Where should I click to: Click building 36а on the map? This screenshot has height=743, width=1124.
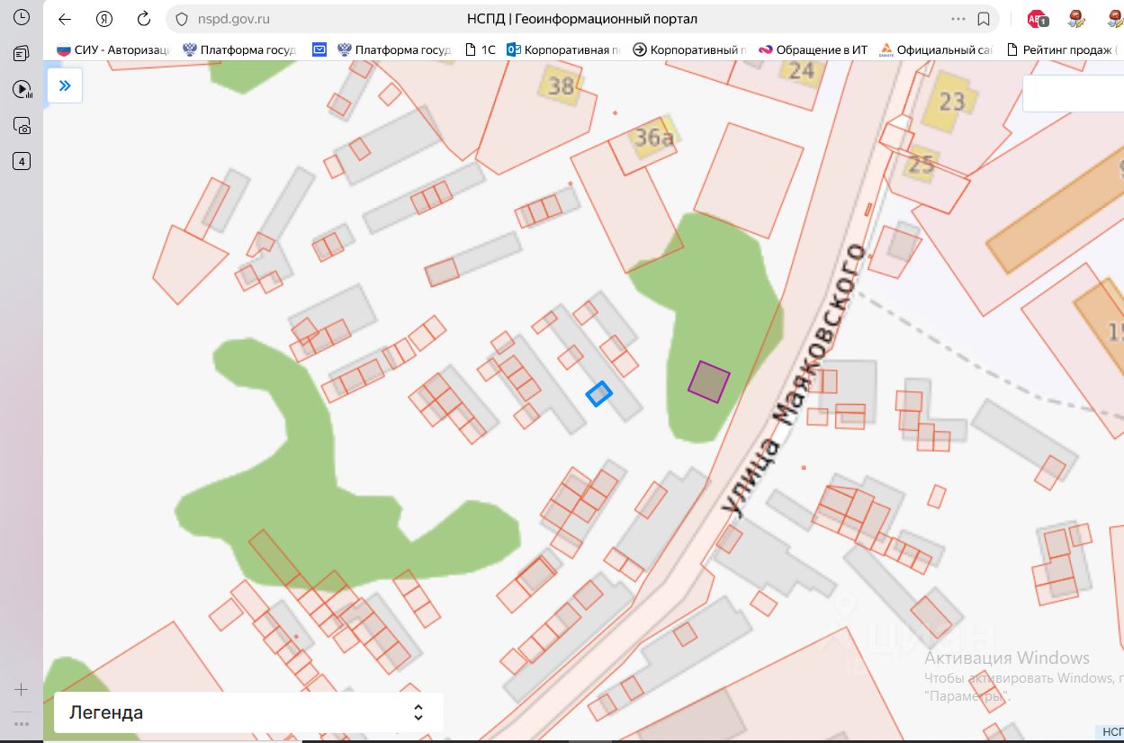point(654,138)
